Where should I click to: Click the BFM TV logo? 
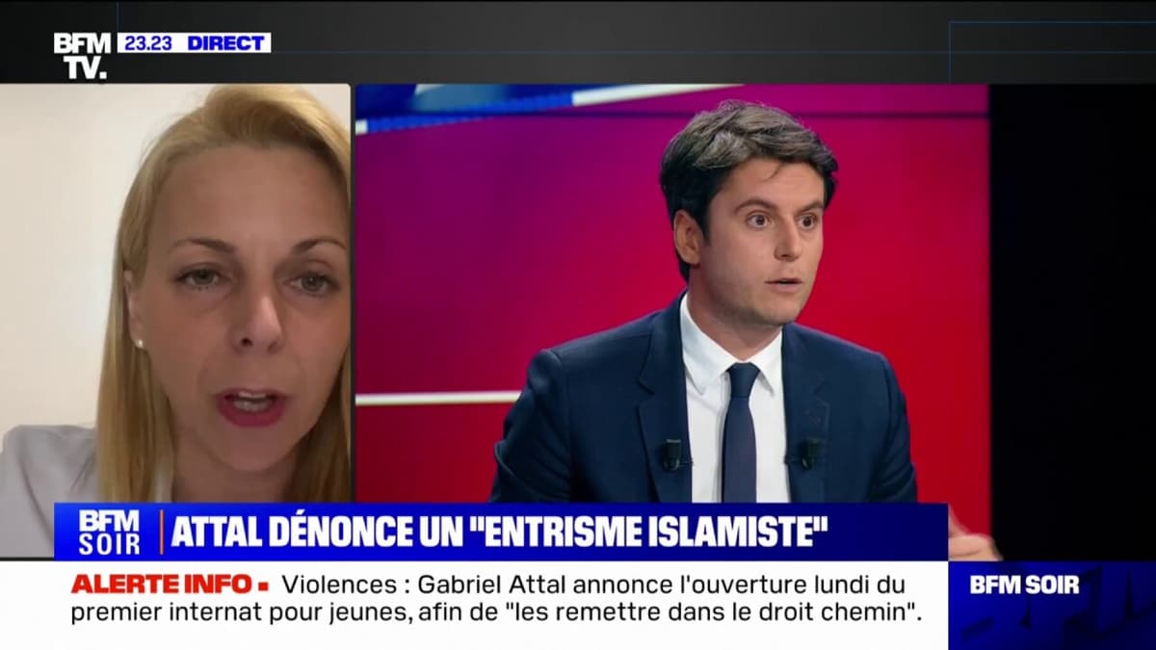82,55
